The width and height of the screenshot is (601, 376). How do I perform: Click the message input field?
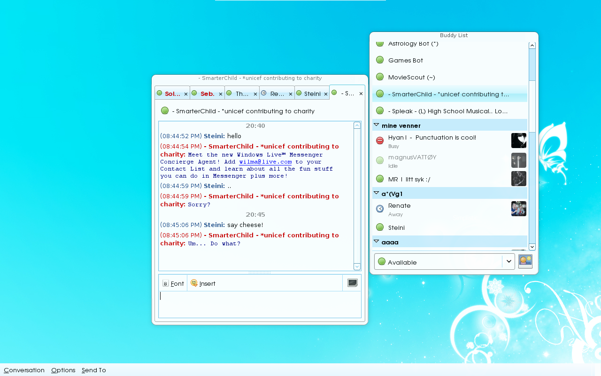pos(260,304)
